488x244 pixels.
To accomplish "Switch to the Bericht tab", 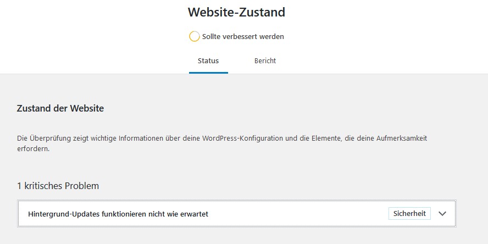I will (265, 60).
